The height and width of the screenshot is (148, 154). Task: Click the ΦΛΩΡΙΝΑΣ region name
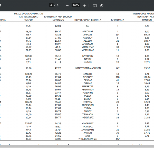[x=88, y=123]
